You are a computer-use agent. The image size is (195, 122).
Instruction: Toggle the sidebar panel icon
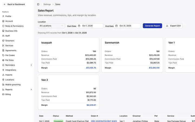38,4
